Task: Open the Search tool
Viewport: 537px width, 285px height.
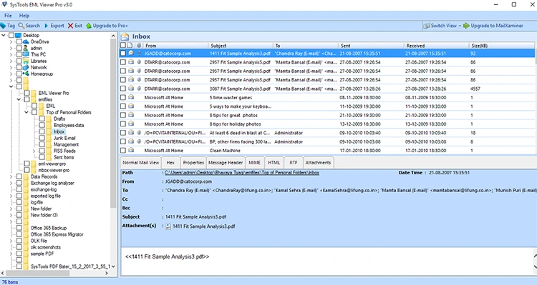Action: click(x=29, y=26)
